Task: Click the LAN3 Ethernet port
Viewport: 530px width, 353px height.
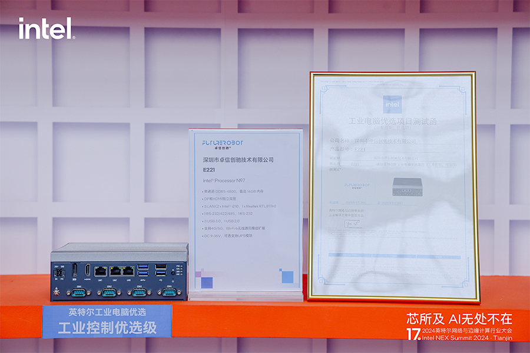Action: pos(128,271)
